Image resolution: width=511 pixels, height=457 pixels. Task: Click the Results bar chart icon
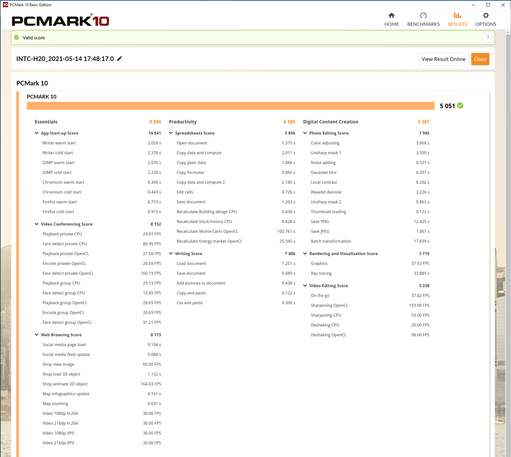click(457, 15)
